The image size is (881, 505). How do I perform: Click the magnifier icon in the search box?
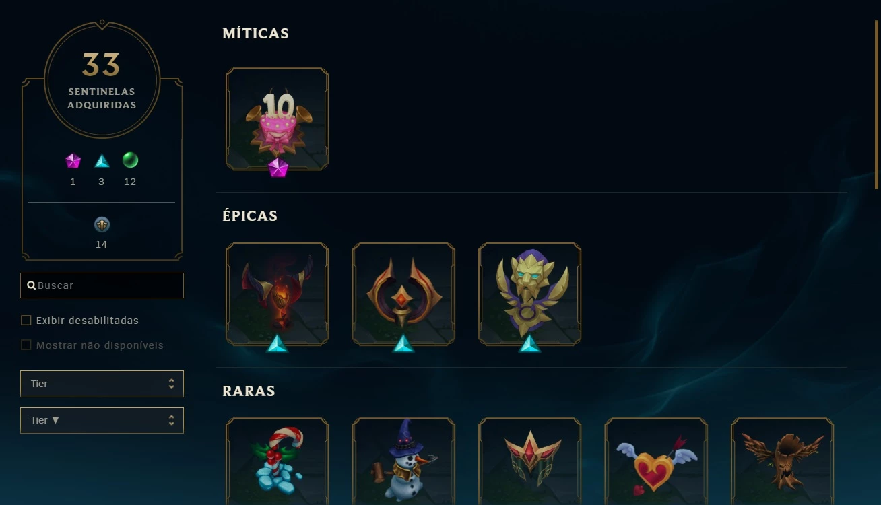coord(32,285)
